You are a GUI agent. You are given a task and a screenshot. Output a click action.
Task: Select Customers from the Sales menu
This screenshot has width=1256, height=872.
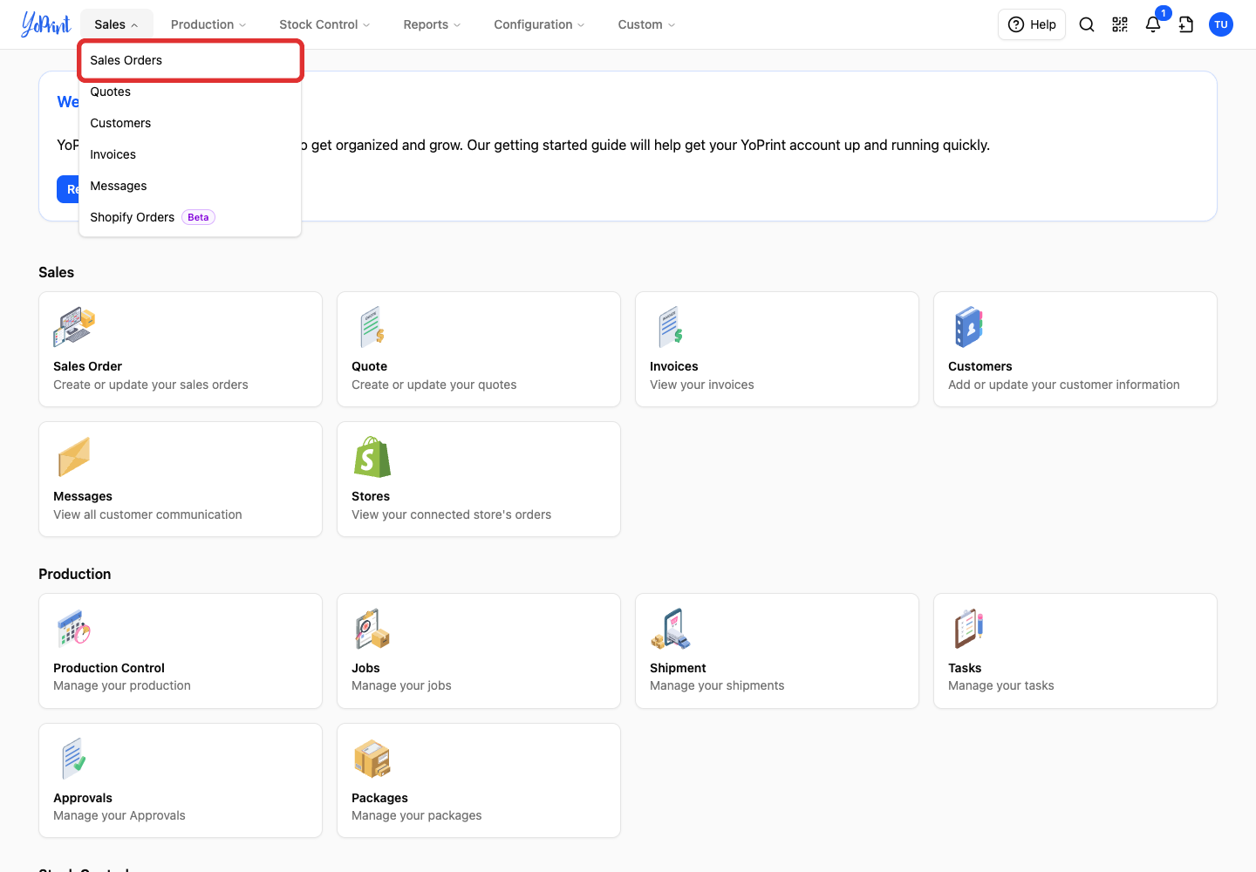(x=190, y=123)
